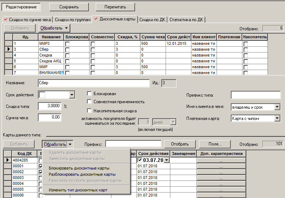Enable the Блокирован checkbox
The image size is (285, 198).
coord(89,94)
